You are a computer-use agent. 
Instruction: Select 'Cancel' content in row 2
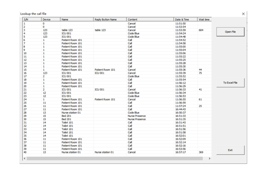(x=132, y=27)
